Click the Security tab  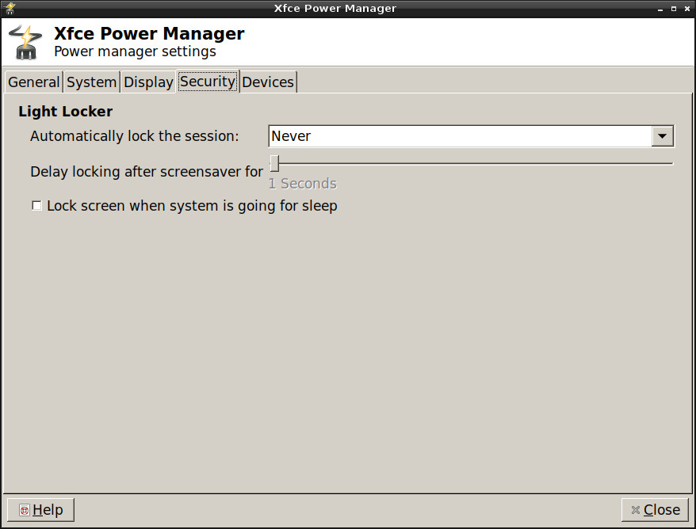click(208, 81)
